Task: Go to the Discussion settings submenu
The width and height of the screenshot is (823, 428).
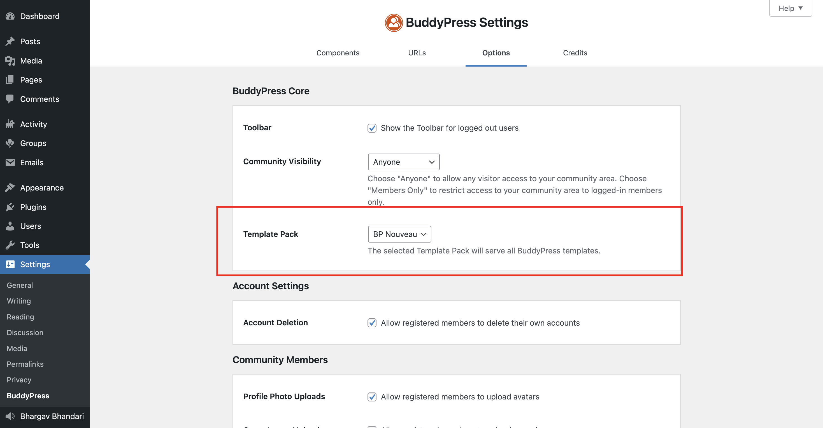Action: 25,333
